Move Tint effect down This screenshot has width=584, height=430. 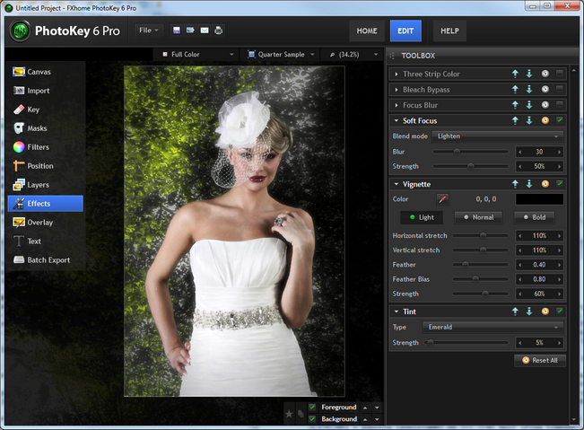[x=529, y=312]
